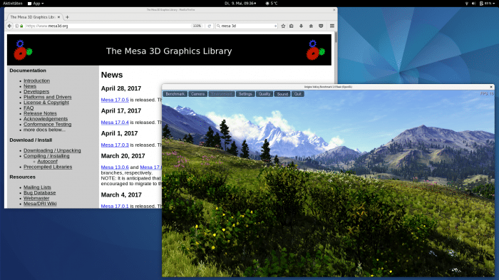Open the Introduction link
Image resolution: width=499 pixels, height=280 pixels.
(36, 81)
